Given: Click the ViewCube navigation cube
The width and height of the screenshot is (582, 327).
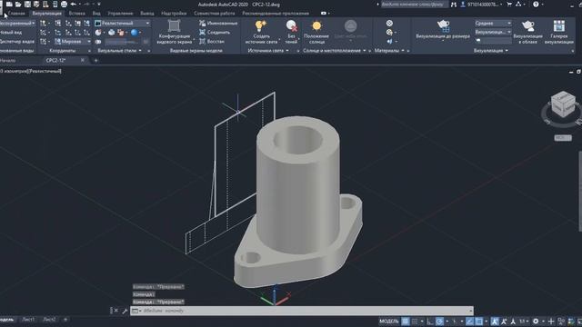Looking at the screenshot, I should [x=563, y=104].
